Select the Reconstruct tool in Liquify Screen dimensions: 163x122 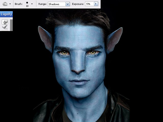[x=5, y=27]
